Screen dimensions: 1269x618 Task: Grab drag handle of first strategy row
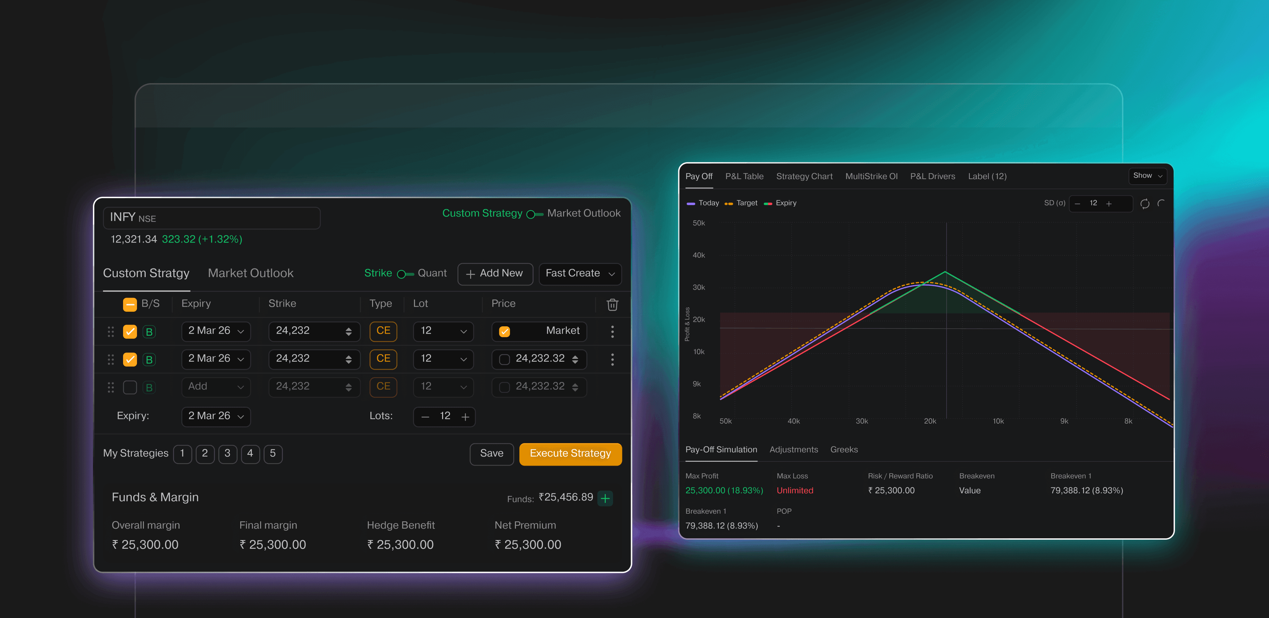(x=111, y=332)
